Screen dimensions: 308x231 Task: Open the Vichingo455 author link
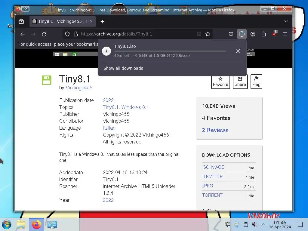coord(79,88)
